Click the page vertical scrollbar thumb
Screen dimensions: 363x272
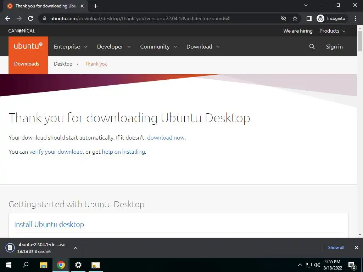pos(360,41)
